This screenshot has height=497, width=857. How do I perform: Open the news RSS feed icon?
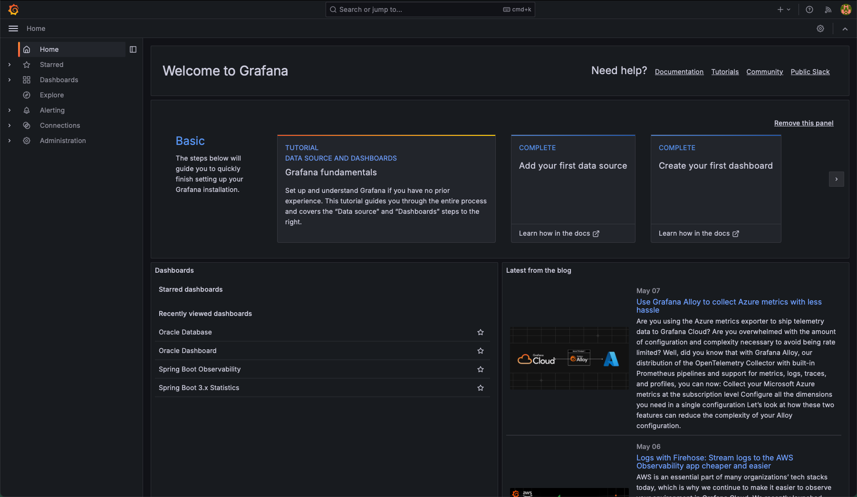pyautogui.click(x=828, y=10)
